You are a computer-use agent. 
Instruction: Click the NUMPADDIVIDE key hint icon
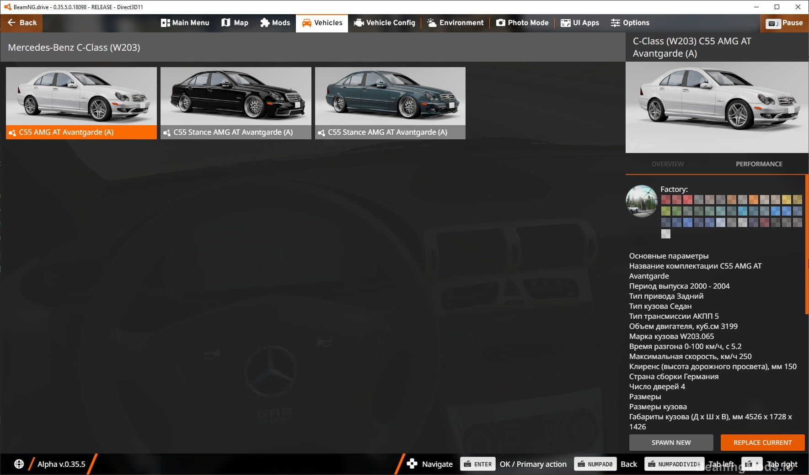point(675,464)
